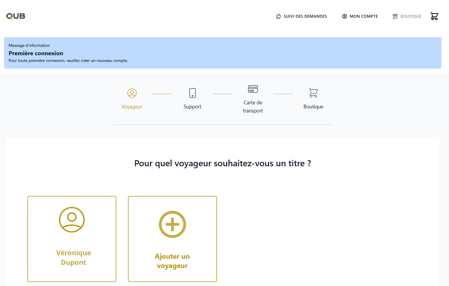This screenshot has width=449, height=286.
Task: Click the text about creating a new account
Action: coord(68,60)
